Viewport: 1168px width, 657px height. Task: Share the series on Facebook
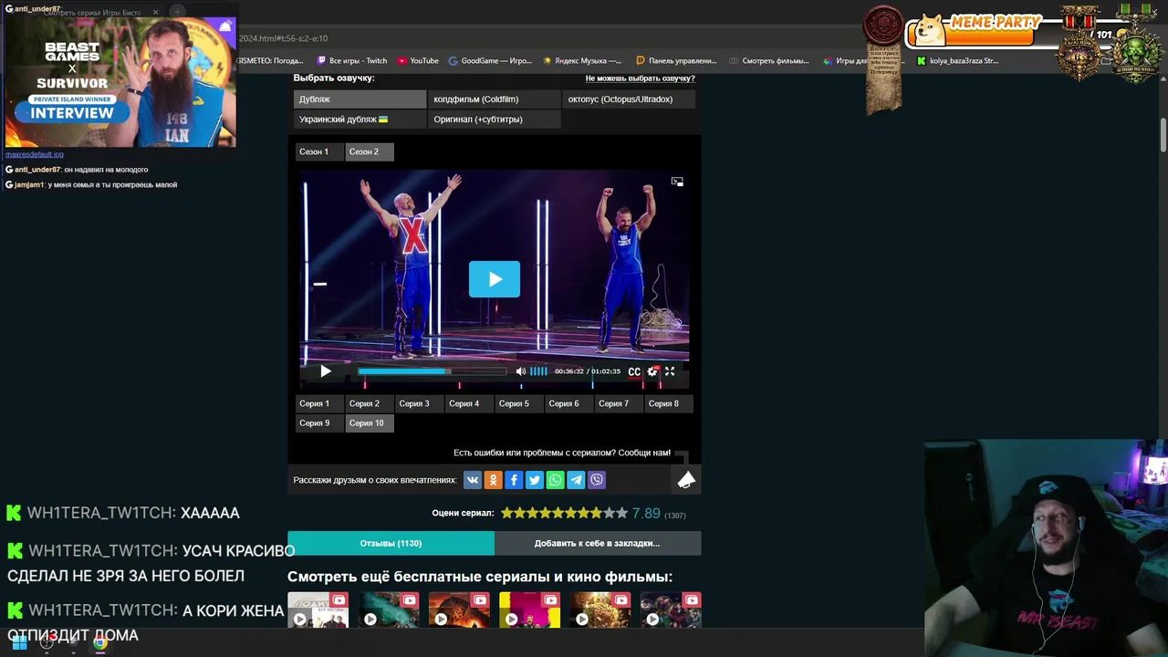[514, 480]
